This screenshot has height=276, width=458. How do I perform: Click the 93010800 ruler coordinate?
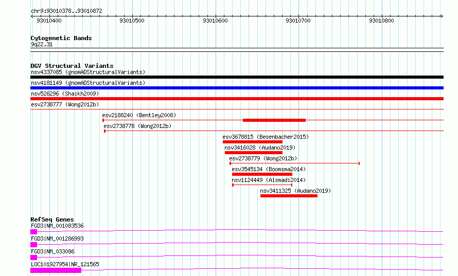click(381, 21)
